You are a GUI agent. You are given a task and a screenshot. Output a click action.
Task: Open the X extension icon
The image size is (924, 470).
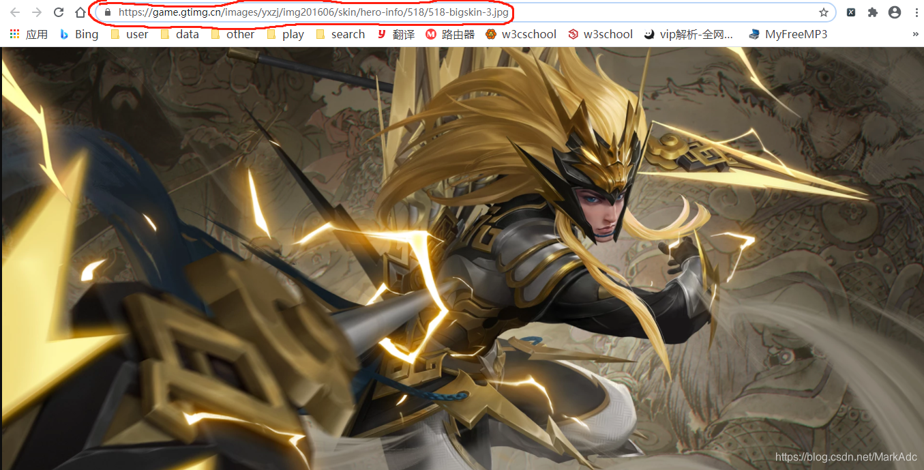851,12
